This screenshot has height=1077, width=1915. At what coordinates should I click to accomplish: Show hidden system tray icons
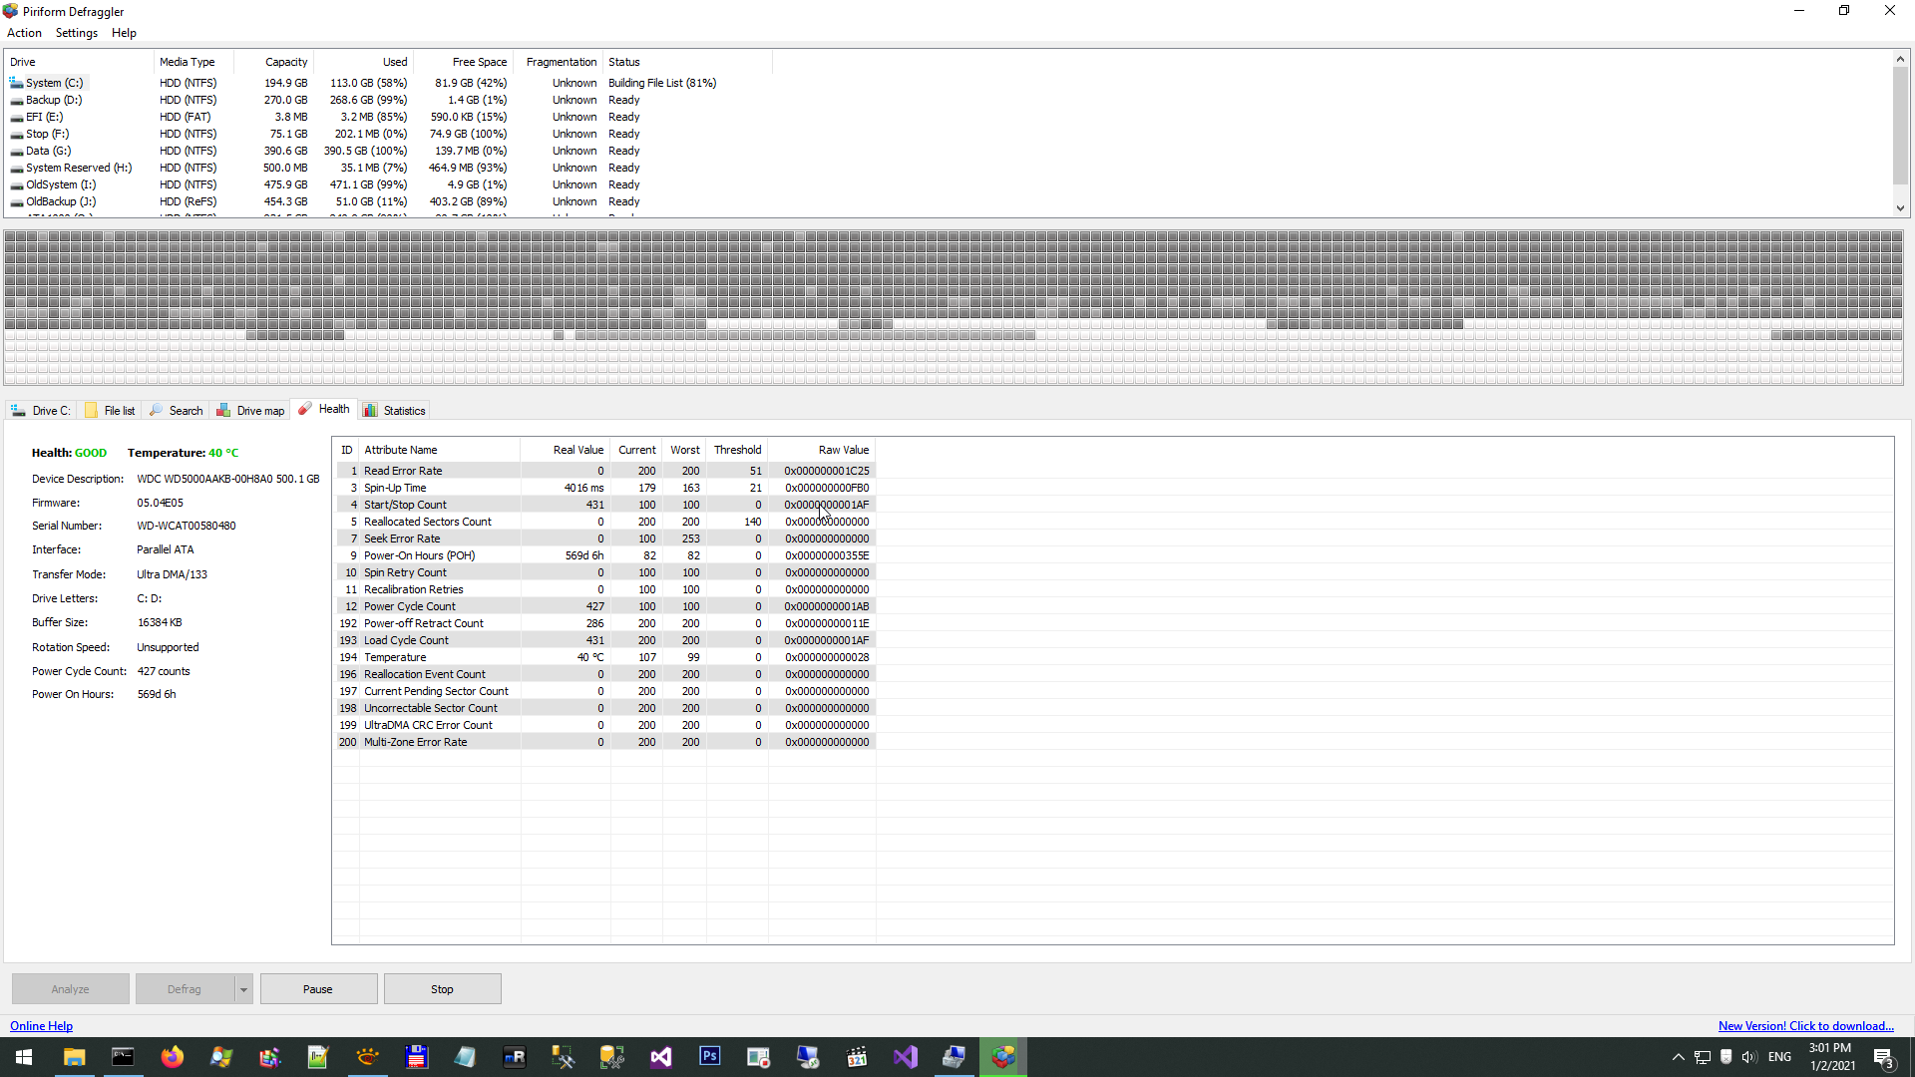[x=1678, y=1057]
